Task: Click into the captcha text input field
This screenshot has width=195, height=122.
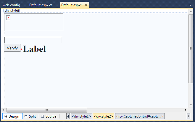Action: click(33, 40)
